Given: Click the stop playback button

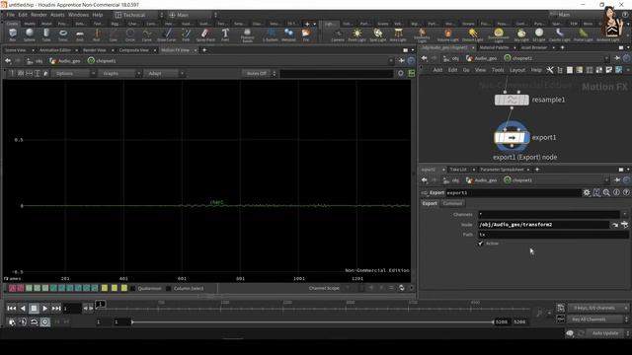Looking at the screenshot, I should click(34, 309).
